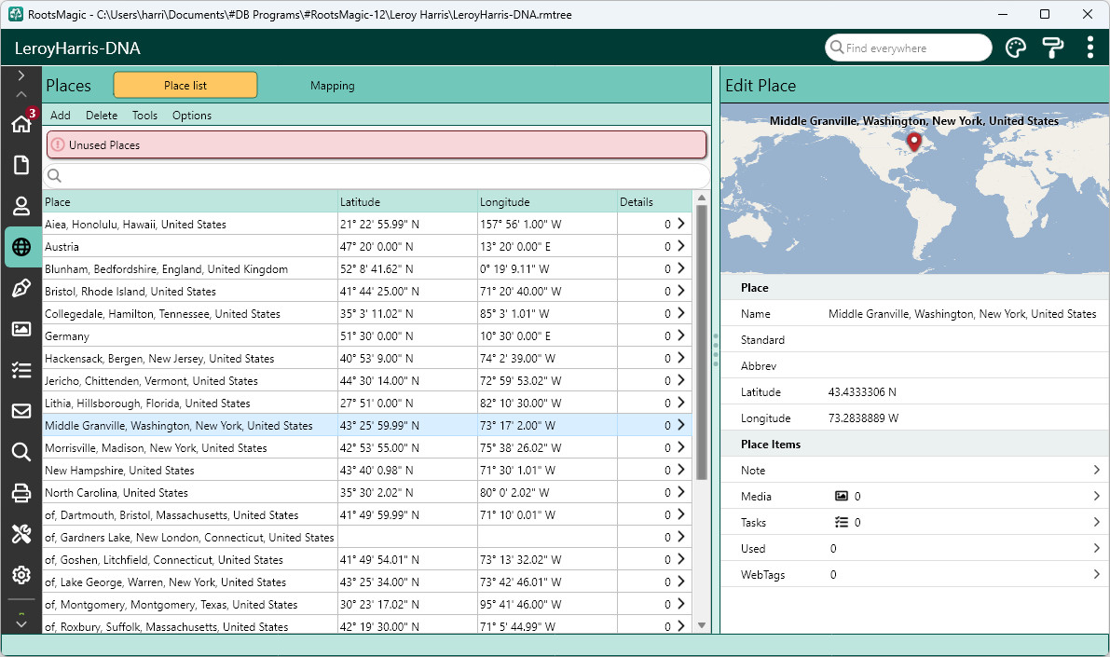Open the Options menu in Places
Viewport: 1110px width, 657px height.
pyautogui.click(x=192, y=116)
